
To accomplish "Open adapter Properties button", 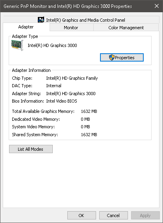I will (122, 58).
